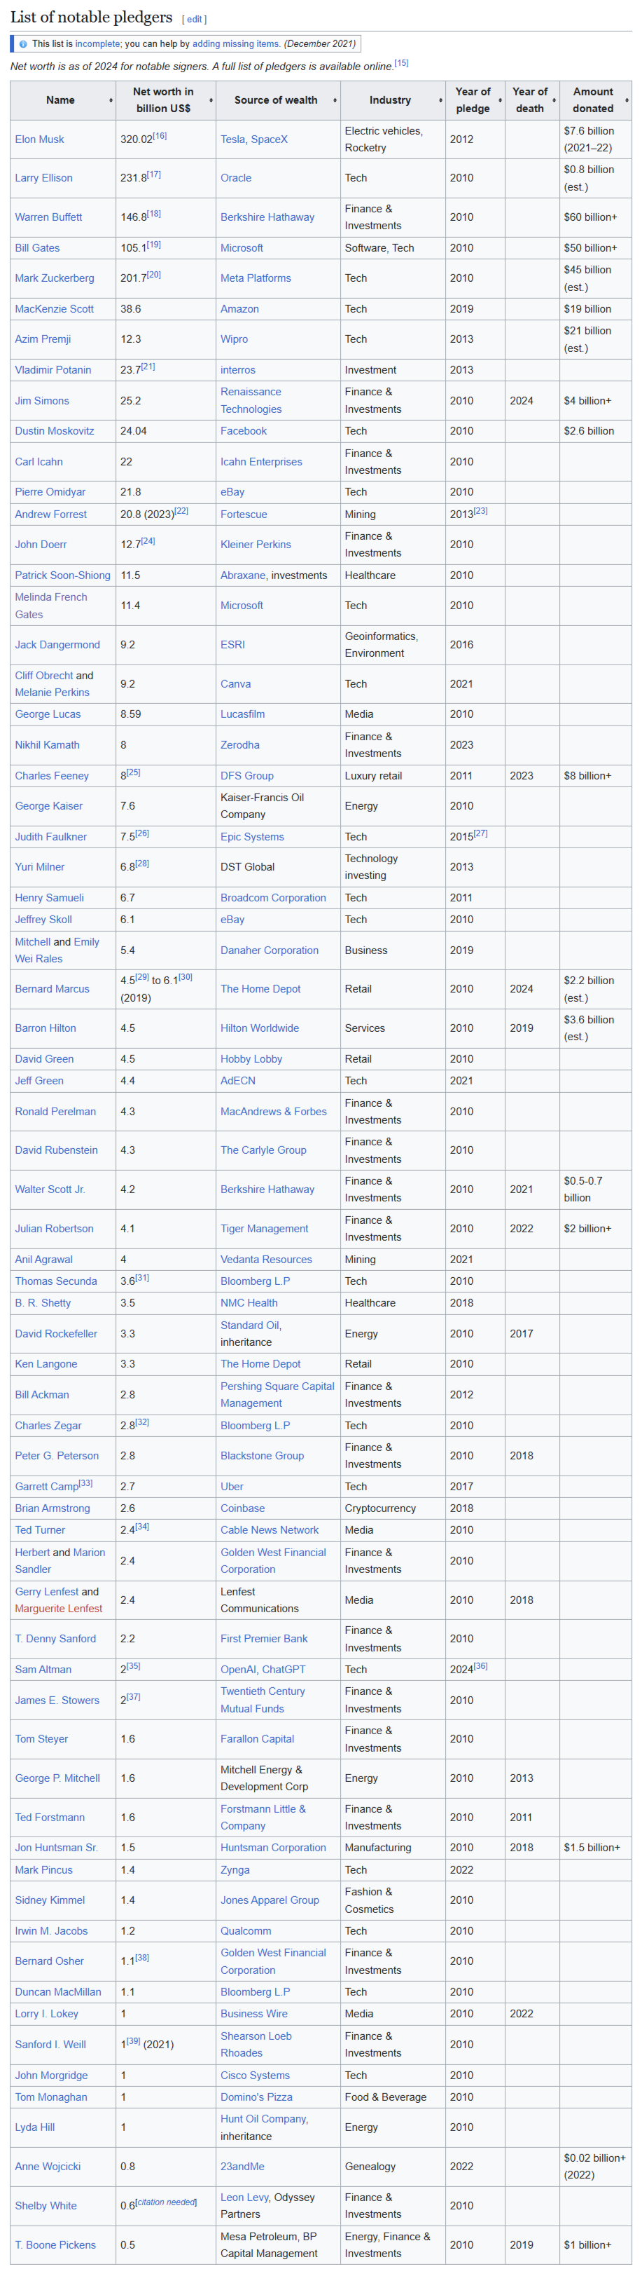Open red Marguerite Lenfest link
The image size is (642, 2269).
58,1609
